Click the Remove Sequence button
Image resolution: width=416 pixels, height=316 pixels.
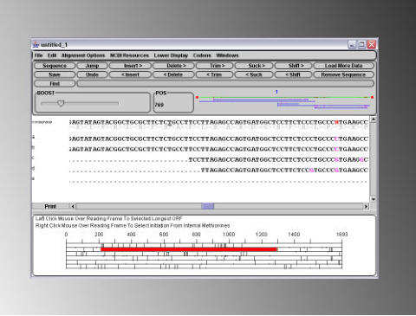(343, 74)
